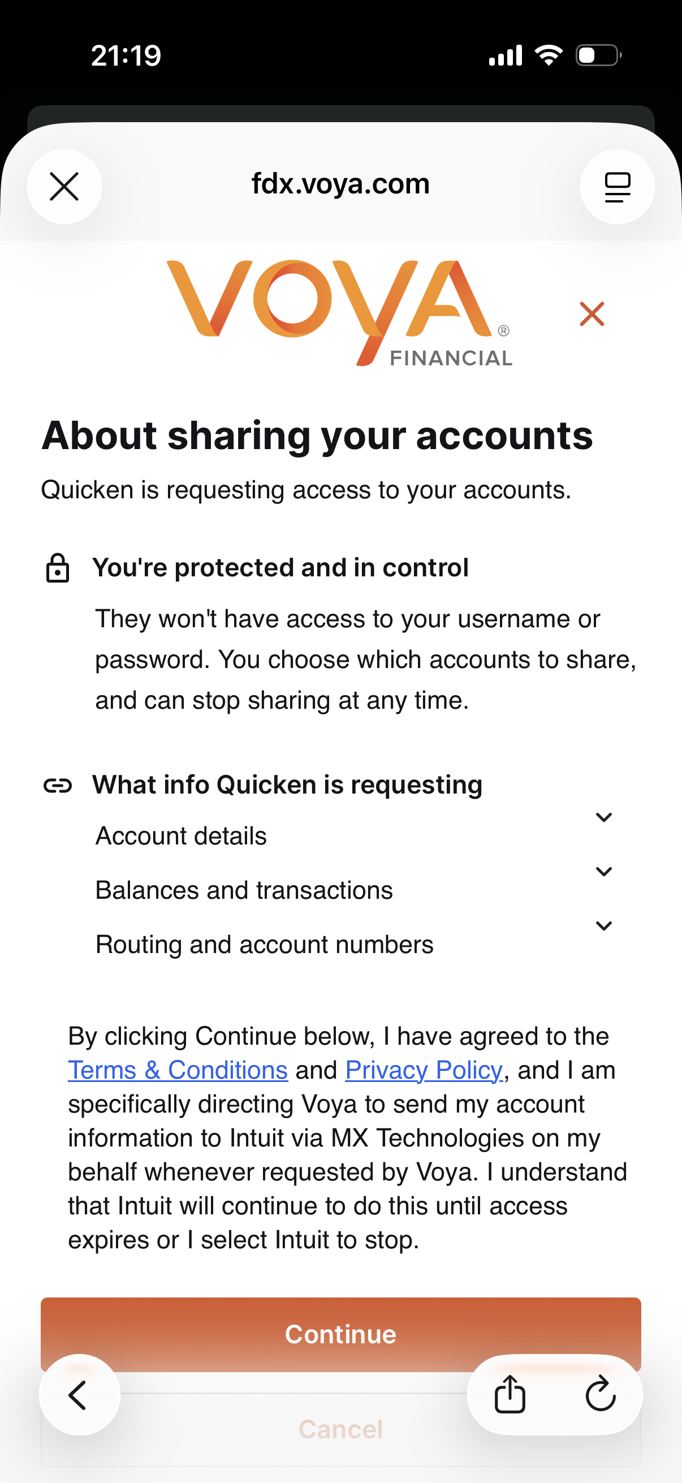682x1483 pixels.
Task: Tap the fdx.voya.com address title
Action: [340, 184]
